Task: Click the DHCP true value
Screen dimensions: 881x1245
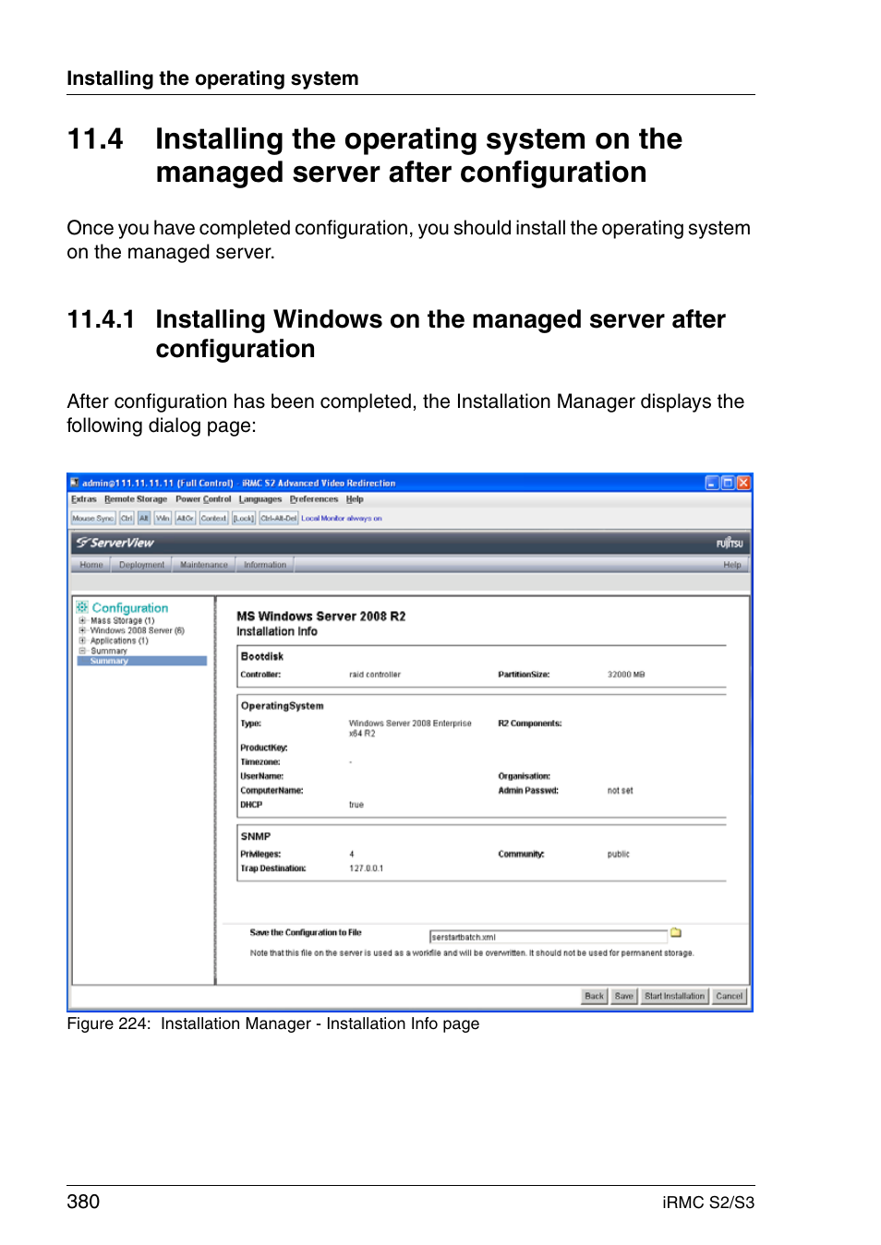Action: [x=356, y=805]
